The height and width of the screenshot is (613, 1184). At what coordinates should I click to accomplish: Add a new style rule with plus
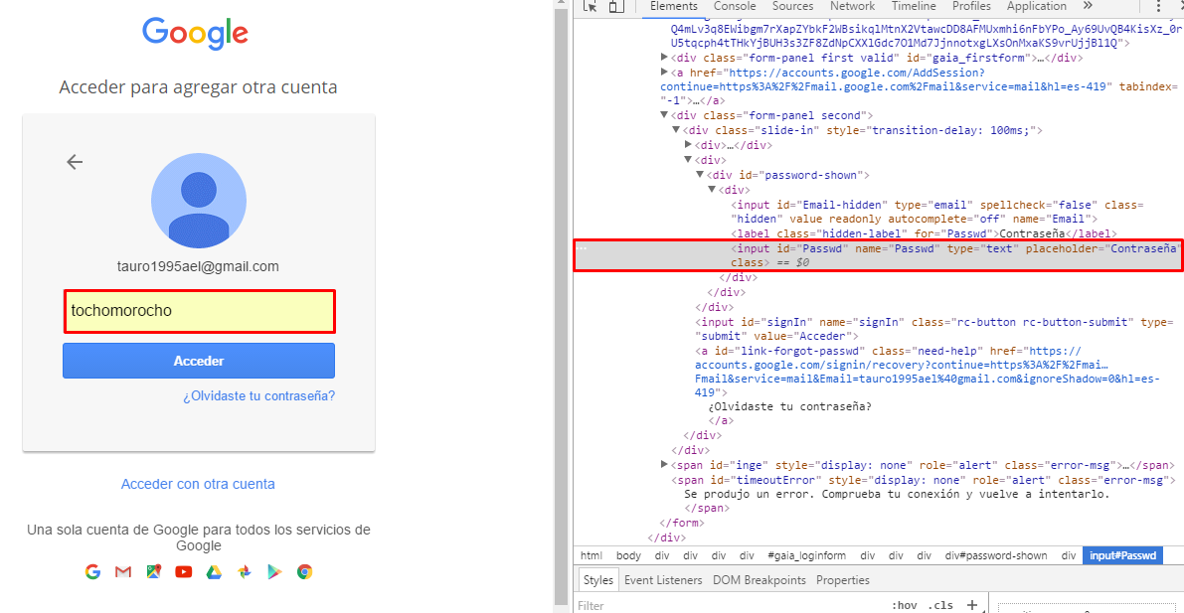click(x=972, y=605)
